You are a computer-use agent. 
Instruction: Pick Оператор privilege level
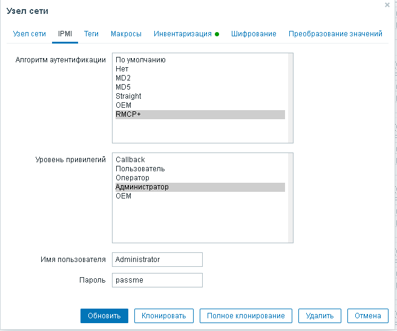click(133, 178)
